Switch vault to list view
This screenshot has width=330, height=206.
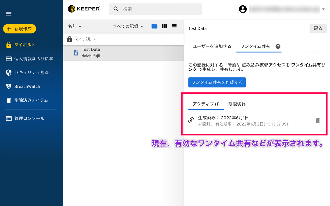click(174, 26)
